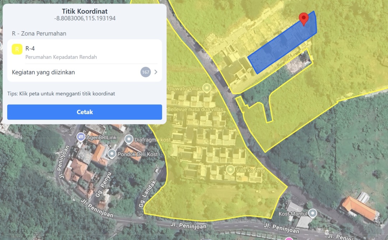Click the Uluwatu Villas place marker
Image resolution: width=388 pixels, height=240 pixels.
coord(207,88)
